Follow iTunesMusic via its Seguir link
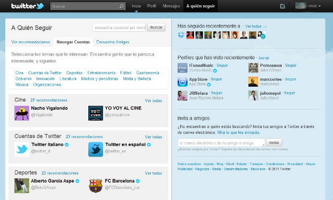The width and height of the screenshot is (333, 200). pyautogui.click(x=222, y=65)
